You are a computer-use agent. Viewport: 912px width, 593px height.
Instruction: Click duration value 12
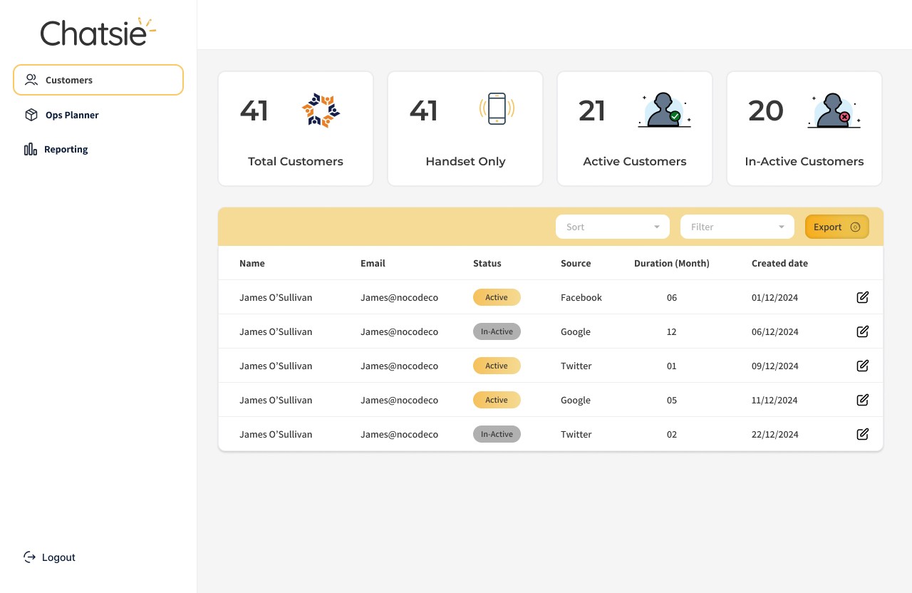click(672, 331)
